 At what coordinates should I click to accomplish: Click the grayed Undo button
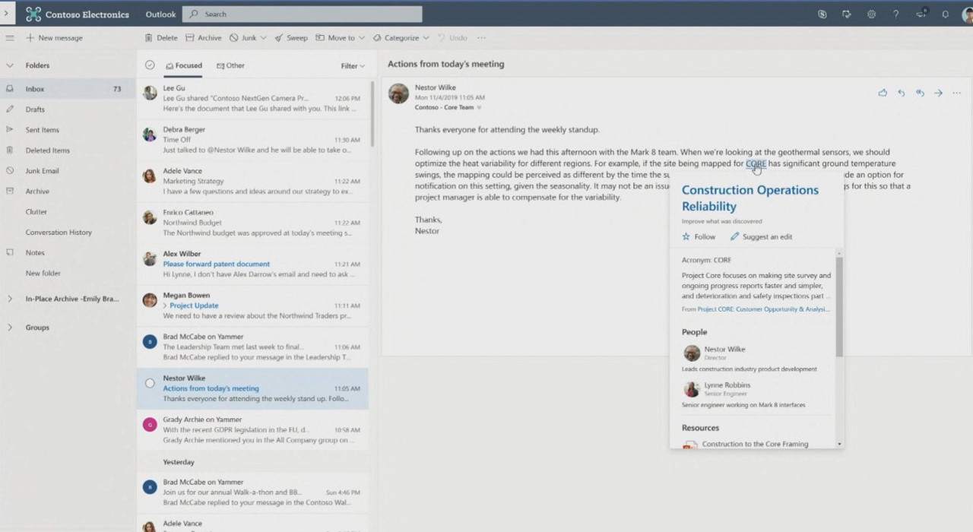[x=452, y=37]
